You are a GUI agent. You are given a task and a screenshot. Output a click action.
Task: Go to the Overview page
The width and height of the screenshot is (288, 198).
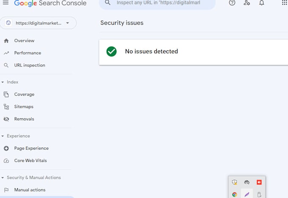pos(24,41)
